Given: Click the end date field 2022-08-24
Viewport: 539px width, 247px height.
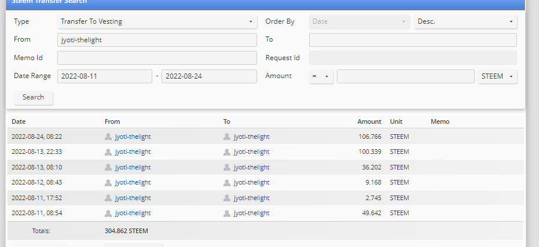Looking at the screenshot, I should [x=210, y=76].
